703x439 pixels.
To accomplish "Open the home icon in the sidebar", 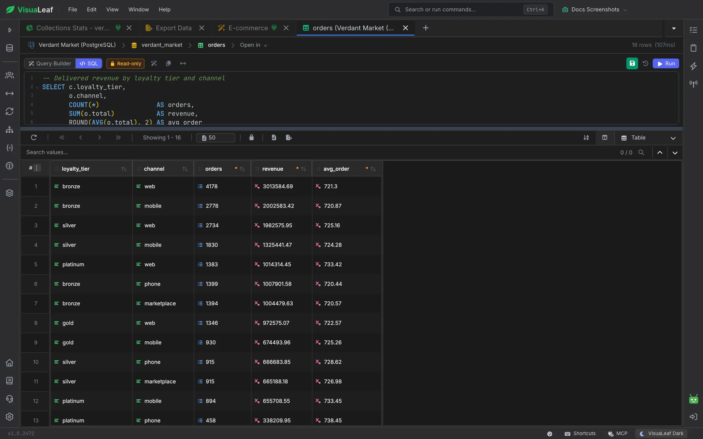I will coord(9,363).
